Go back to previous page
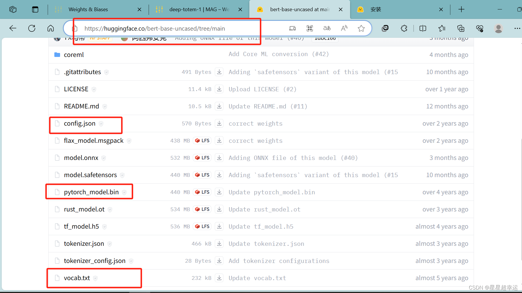 click(13, 28)
